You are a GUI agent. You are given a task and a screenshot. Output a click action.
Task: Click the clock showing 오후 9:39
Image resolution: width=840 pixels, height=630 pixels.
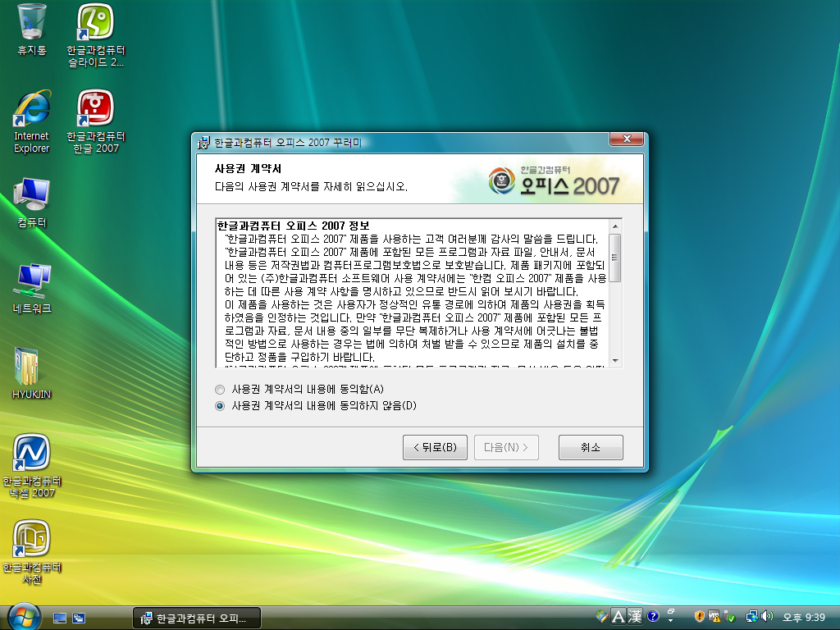tap(804, 617)
